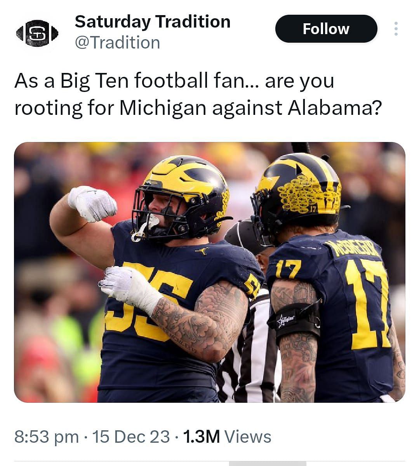Click the tweet text about Big Ten
Image resolution: width=419 pixels, height=466 pixels.
point(174,94)
